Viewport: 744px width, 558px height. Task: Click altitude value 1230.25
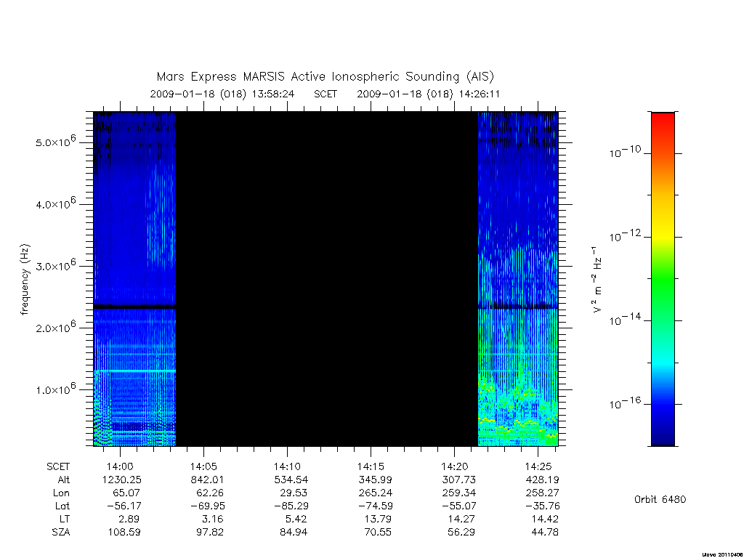pos(122,480)
